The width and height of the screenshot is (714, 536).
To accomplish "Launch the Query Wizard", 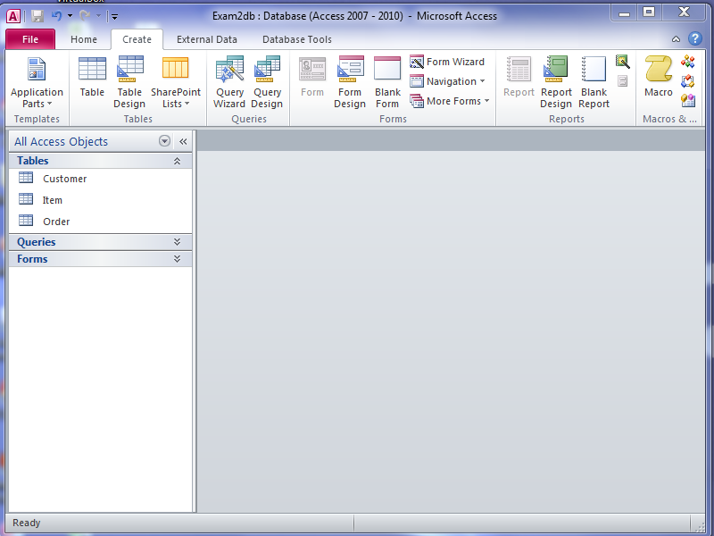I will tap(229, 80).
